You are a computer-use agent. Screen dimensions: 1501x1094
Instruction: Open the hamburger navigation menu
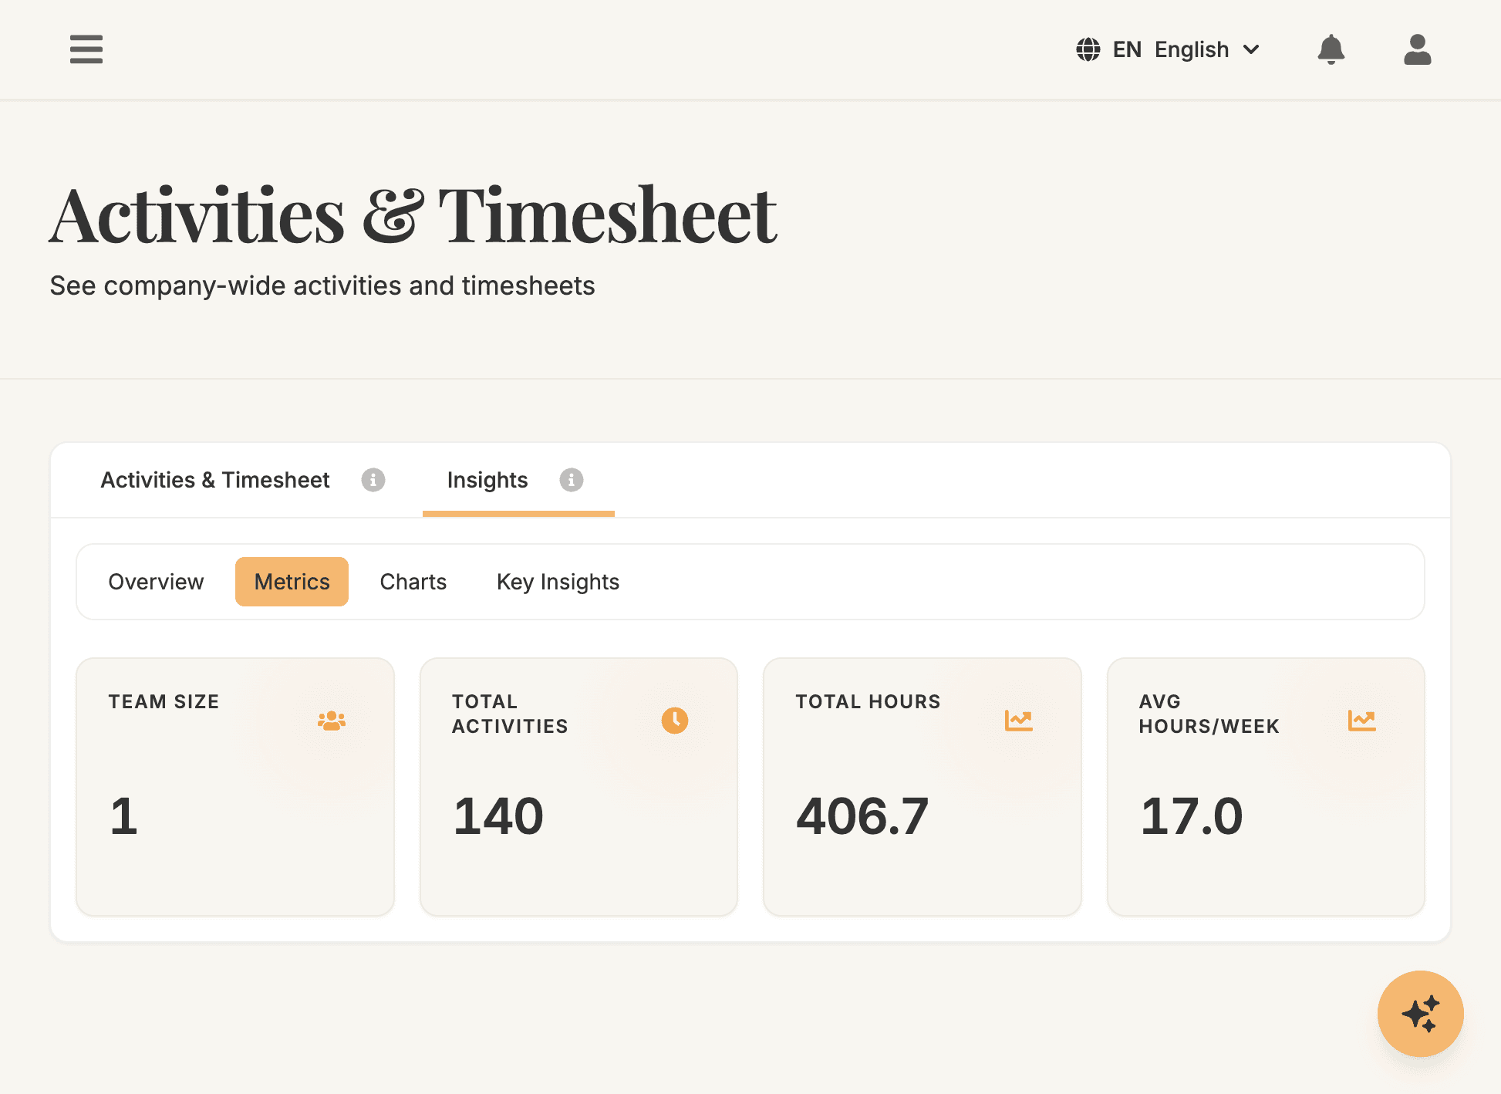[86, 49]
